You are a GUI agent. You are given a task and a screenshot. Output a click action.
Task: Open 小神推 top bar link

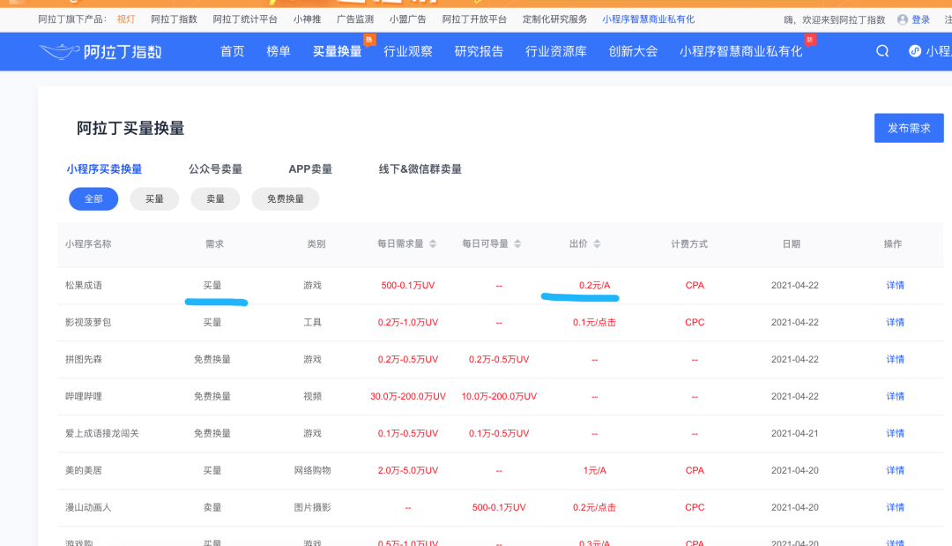(307, 19)
